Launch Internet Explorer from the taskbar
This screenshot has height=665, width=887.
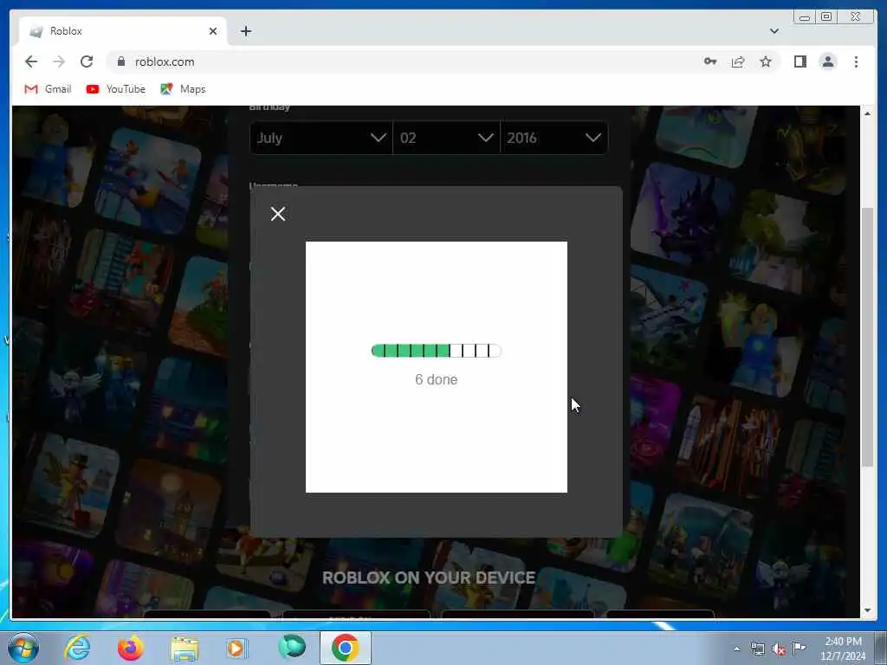tap(77, 648)
